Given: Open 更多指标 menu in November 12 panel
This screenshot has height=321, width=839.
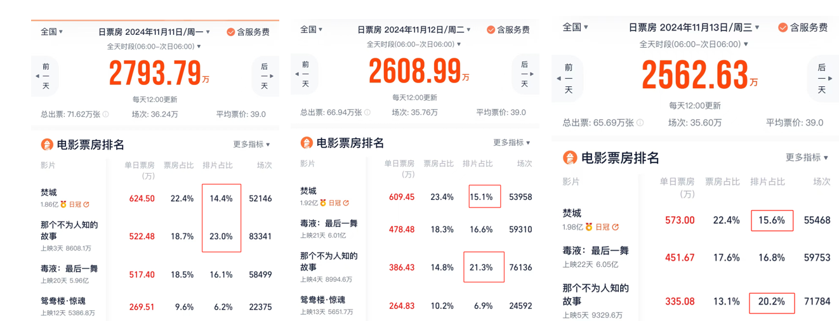Looking at the screenshot, I should click(512, 143).
